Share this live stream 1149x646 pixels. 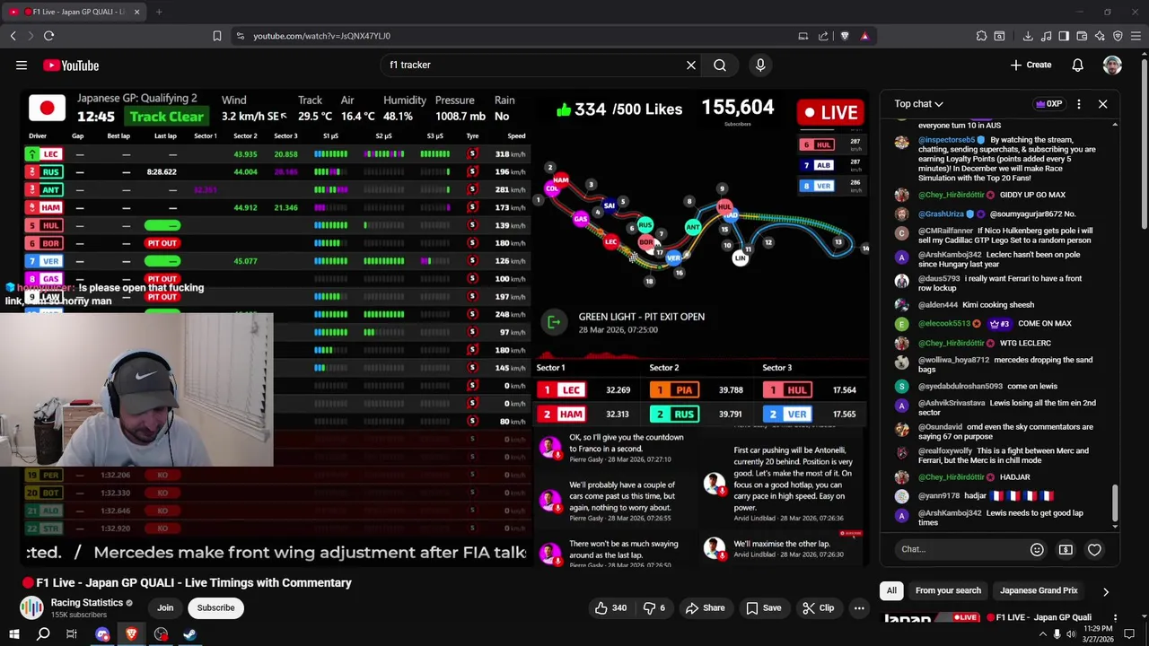click(705, 607)
